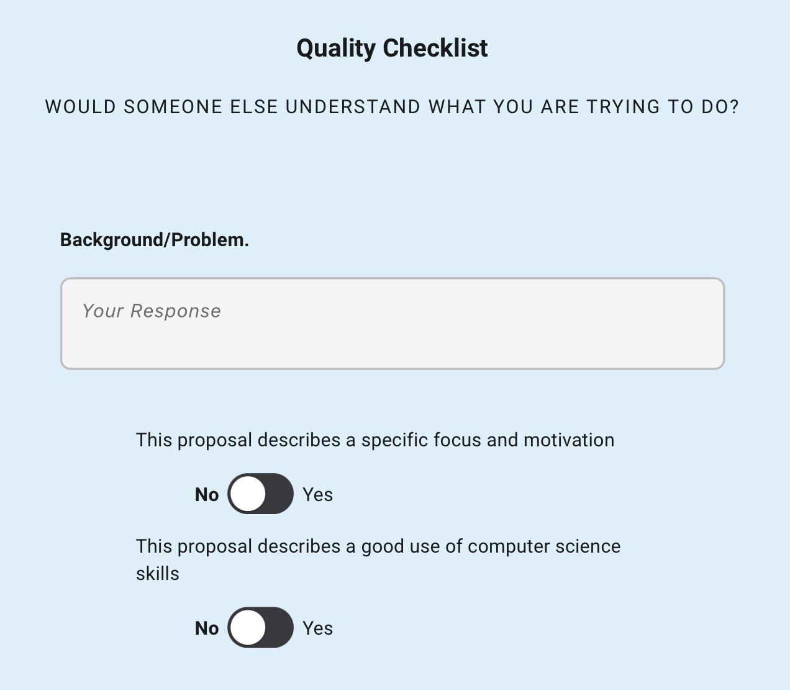The height and width of the screenshot is (690, 790).
Task: Toggle the specific focus and motivation switch
Action: (x=260, y=494)
